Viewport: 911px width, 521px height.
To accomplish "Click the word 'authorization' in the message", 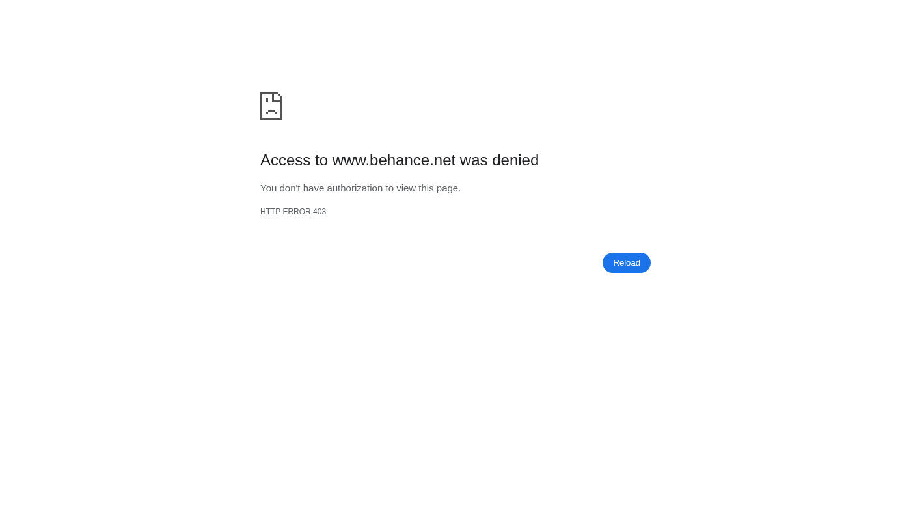I will pyautogui.click(x=355, y=188).
